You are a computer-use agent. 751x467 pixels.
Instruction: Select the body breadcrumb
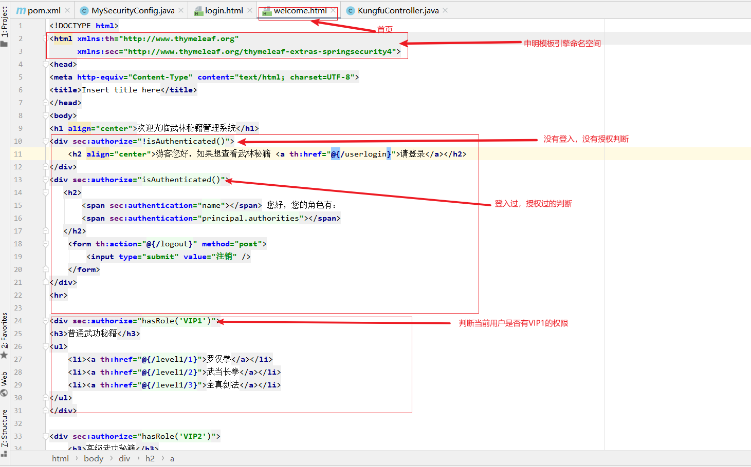(x=94, y=458)
